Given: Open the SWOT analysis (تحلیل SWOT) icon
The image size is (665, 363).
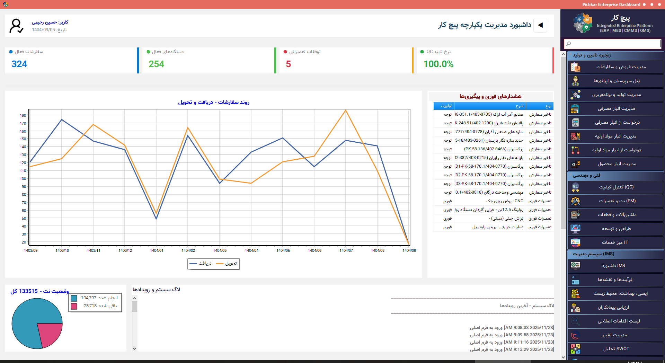Looking at the screenshot, I should [x=575, y=349].
